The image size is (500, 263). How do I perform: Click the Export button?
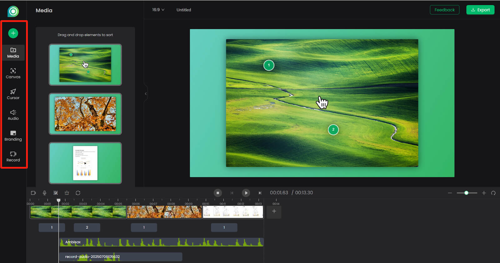(480, 10)
